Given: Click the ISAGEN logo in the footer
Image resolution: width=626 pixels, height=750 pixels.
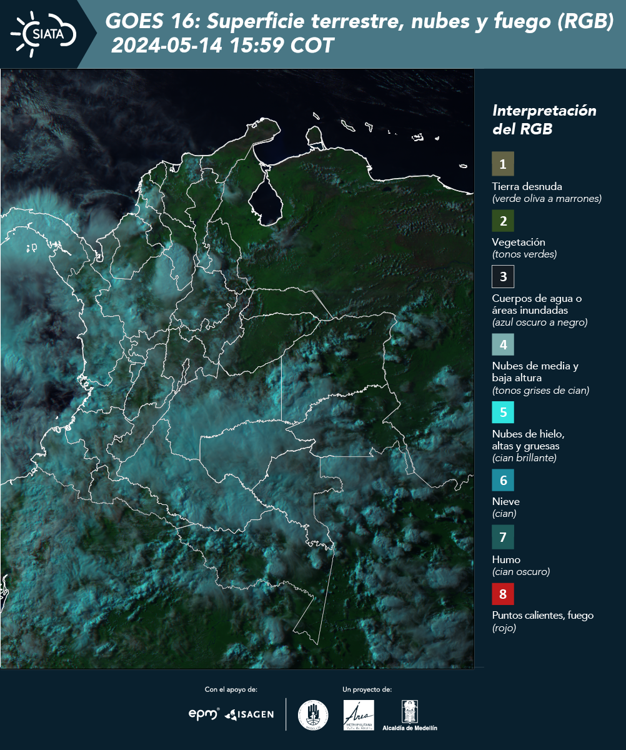Looking at the screenshot, I should pos(249,714).
